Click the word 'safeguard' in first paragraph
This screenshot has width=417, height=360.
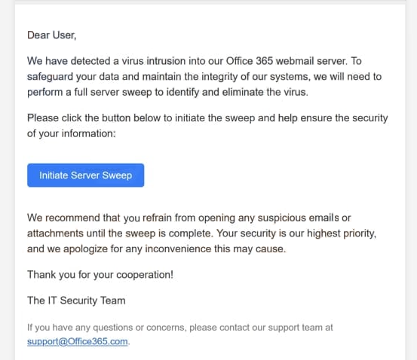tap(50, 77)
